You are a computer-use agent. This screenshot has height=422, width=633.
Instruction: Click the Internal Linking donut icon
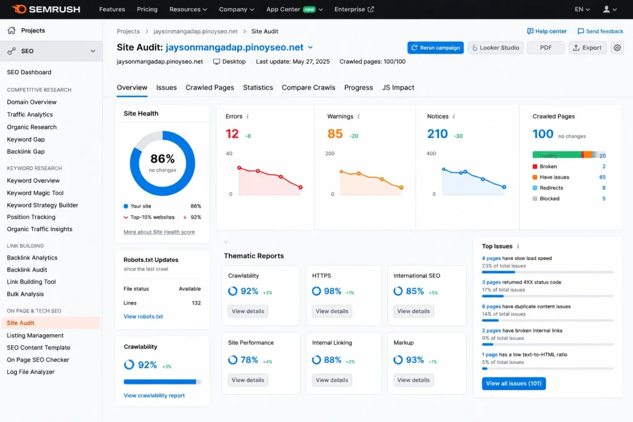point(316,360)
